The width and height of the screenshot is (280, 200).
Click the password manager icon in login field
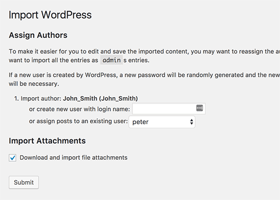click(200, 108)
